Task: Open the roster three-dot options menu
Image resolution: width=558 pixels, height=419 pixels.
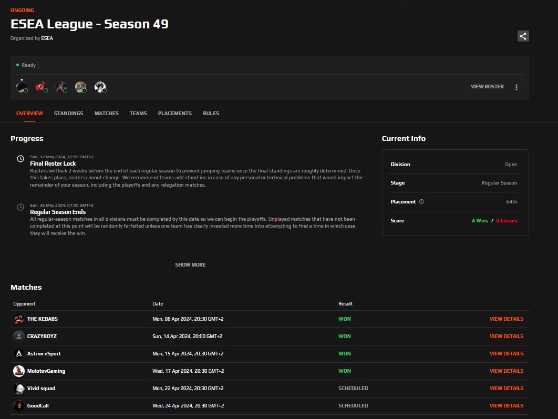Action: (x=516, y=87)
